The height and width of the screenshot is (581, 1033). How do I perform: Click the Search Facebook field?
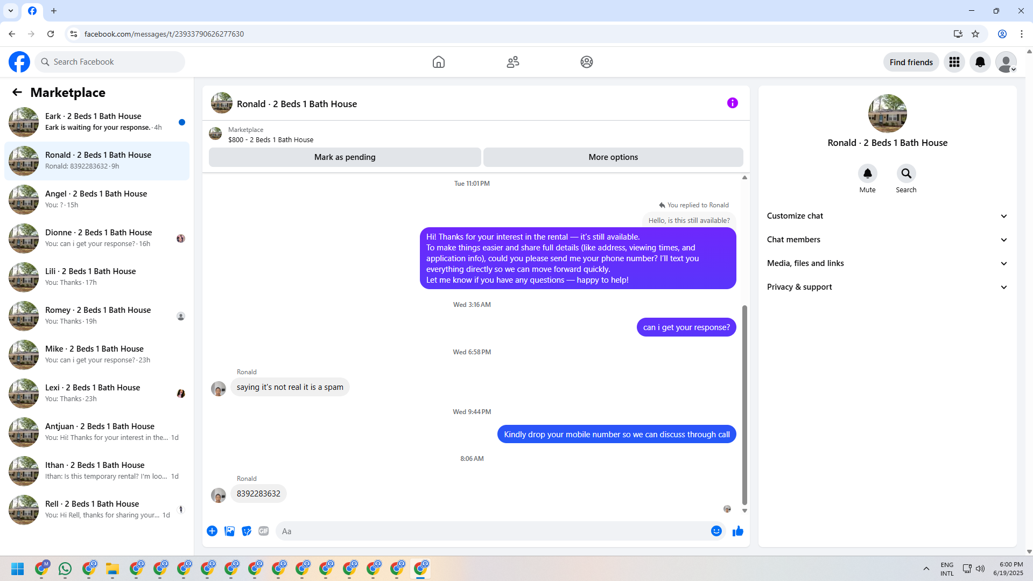110,62
